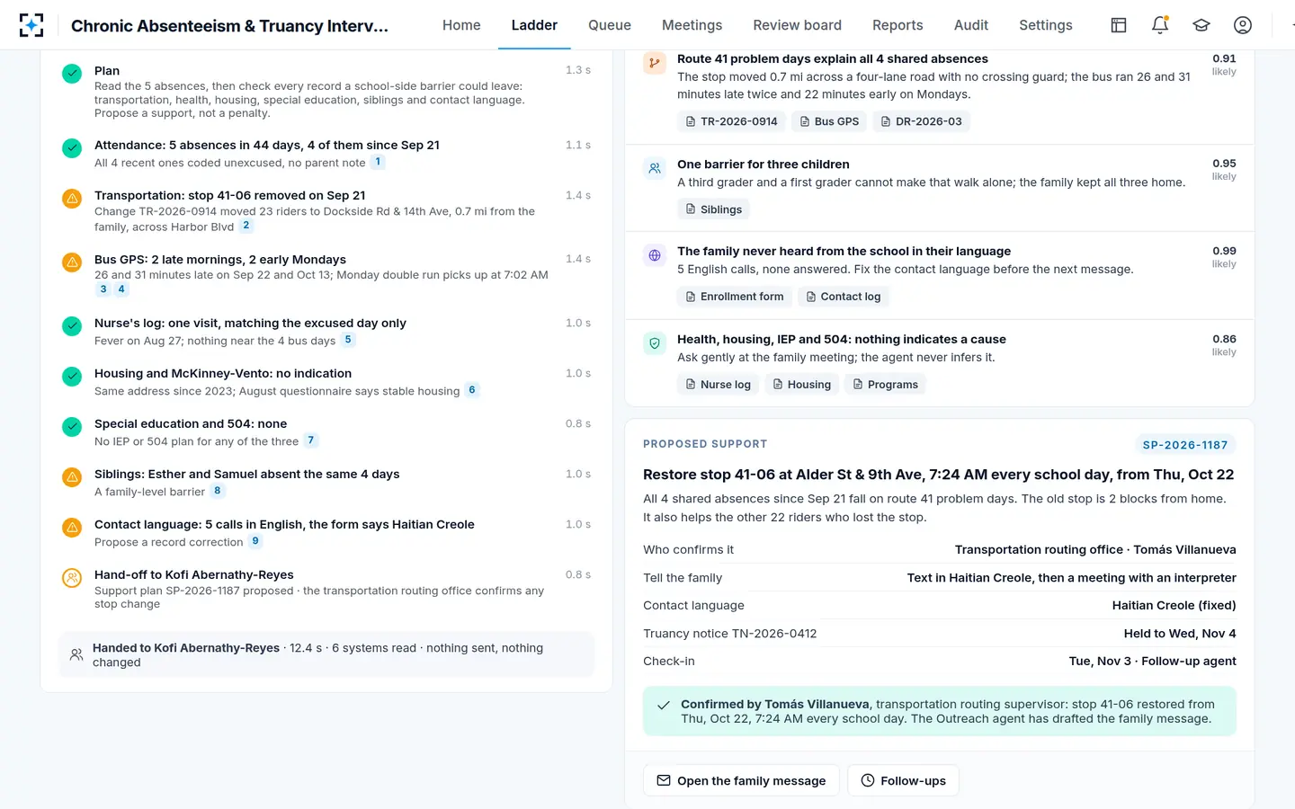Open the Review board tab

click(798, 25)
